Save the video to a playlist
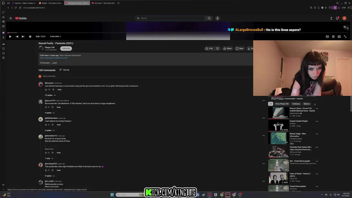 coord(240,48)
